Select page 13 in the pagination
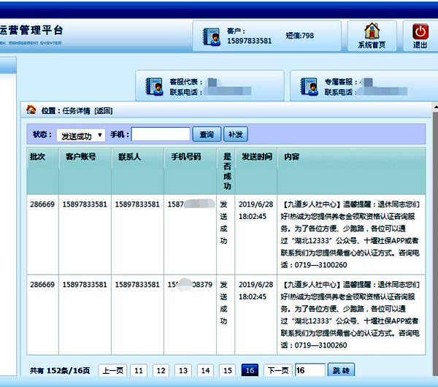This screenshot has width=438, height=387. [183, 371]
